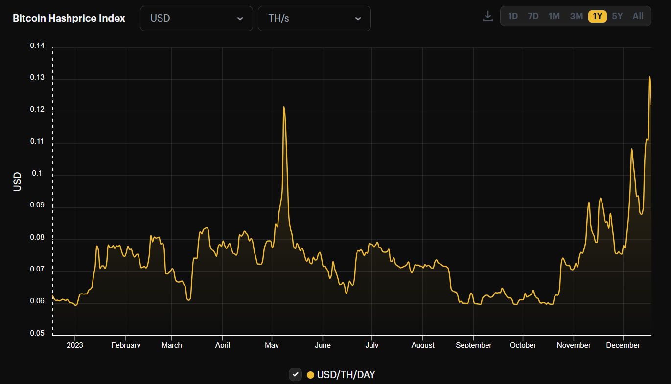Click the highlighted 1Y range button
The image size is (671, 384).
(597, 16)
